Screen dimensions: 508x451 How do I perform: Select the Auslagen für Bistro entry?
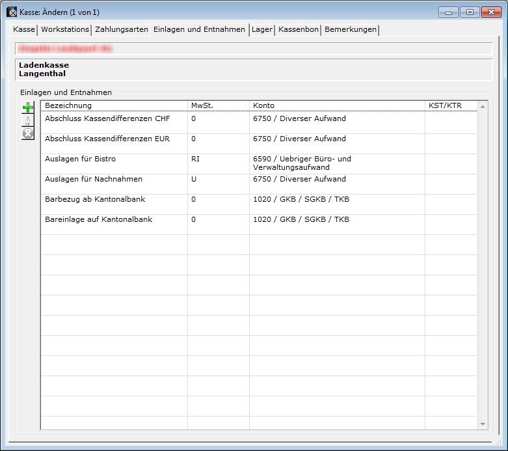[x=80, y=159]
